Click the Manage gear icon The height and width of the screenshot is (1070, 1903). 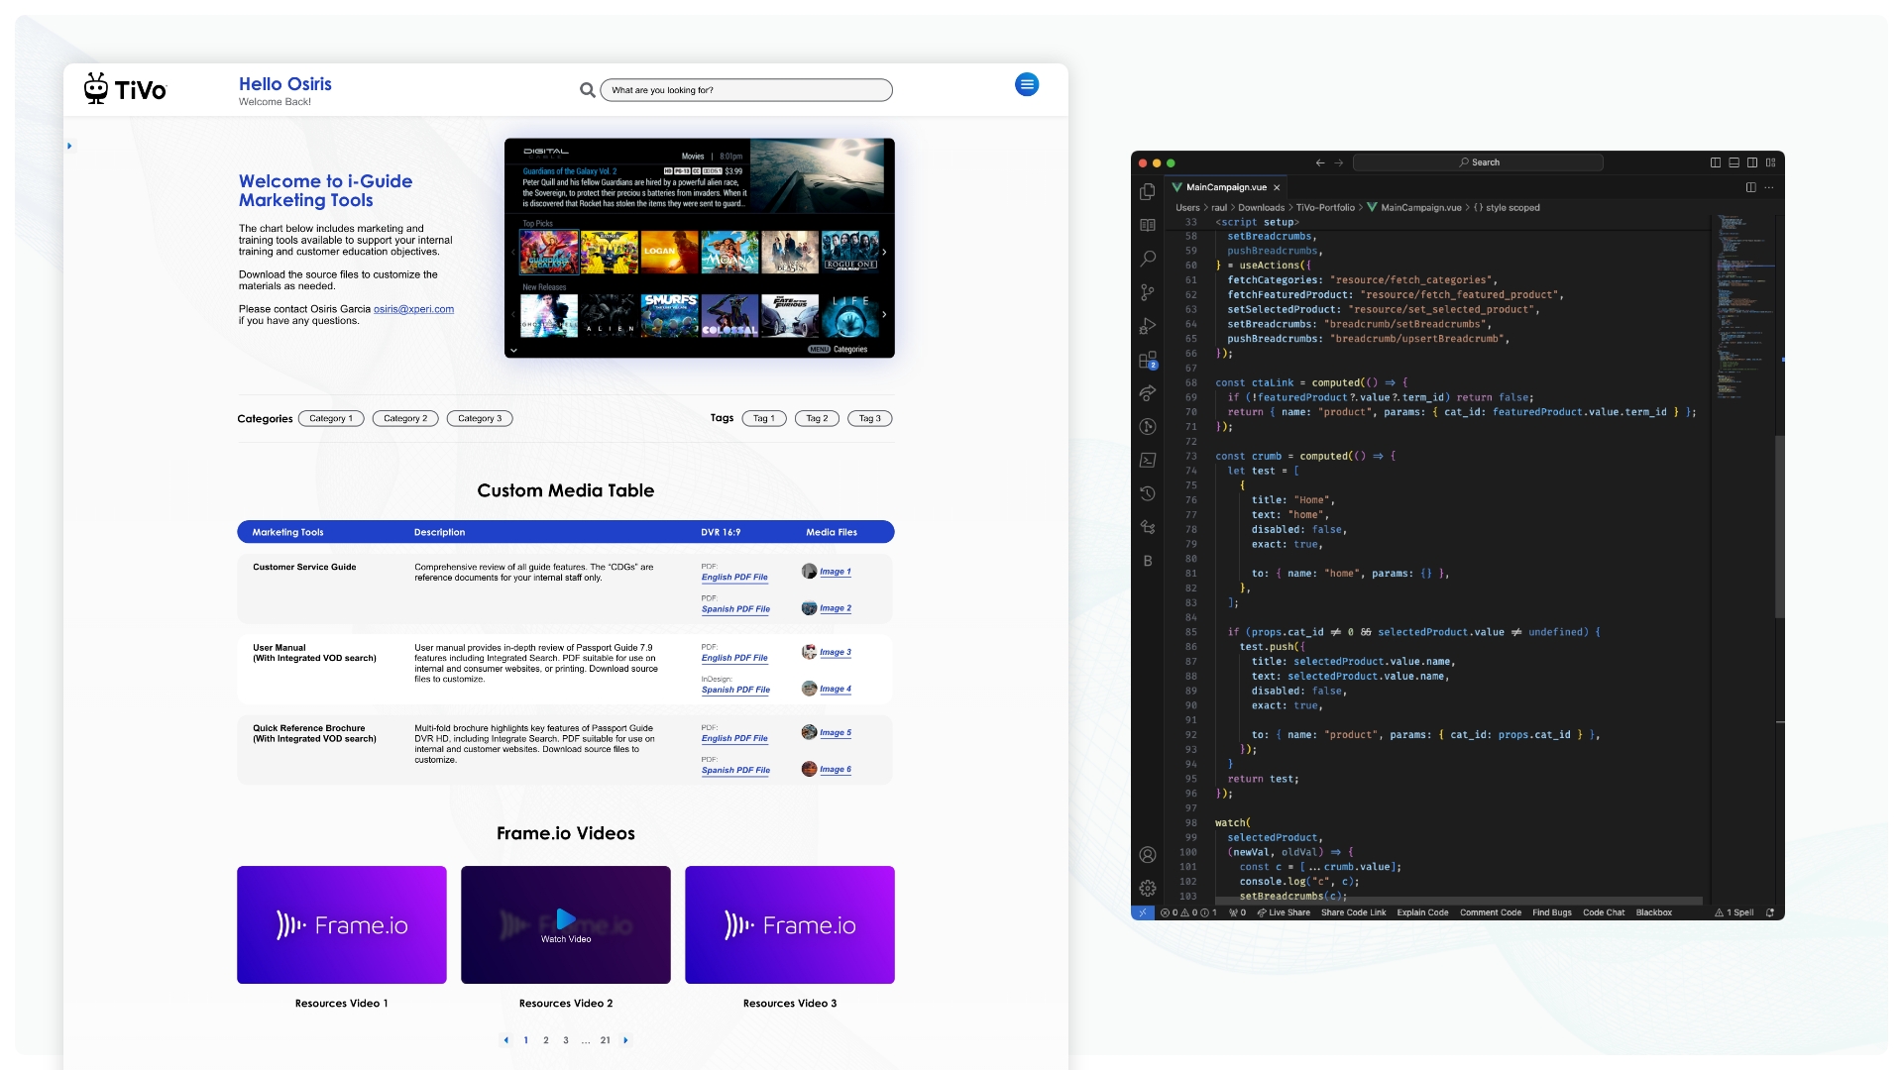pyautogui.click(x=1148, y=889)
